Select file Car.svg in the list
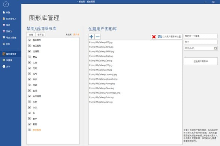Image resolution: width=220 pixels, height=146 pixels. point(101,61)
